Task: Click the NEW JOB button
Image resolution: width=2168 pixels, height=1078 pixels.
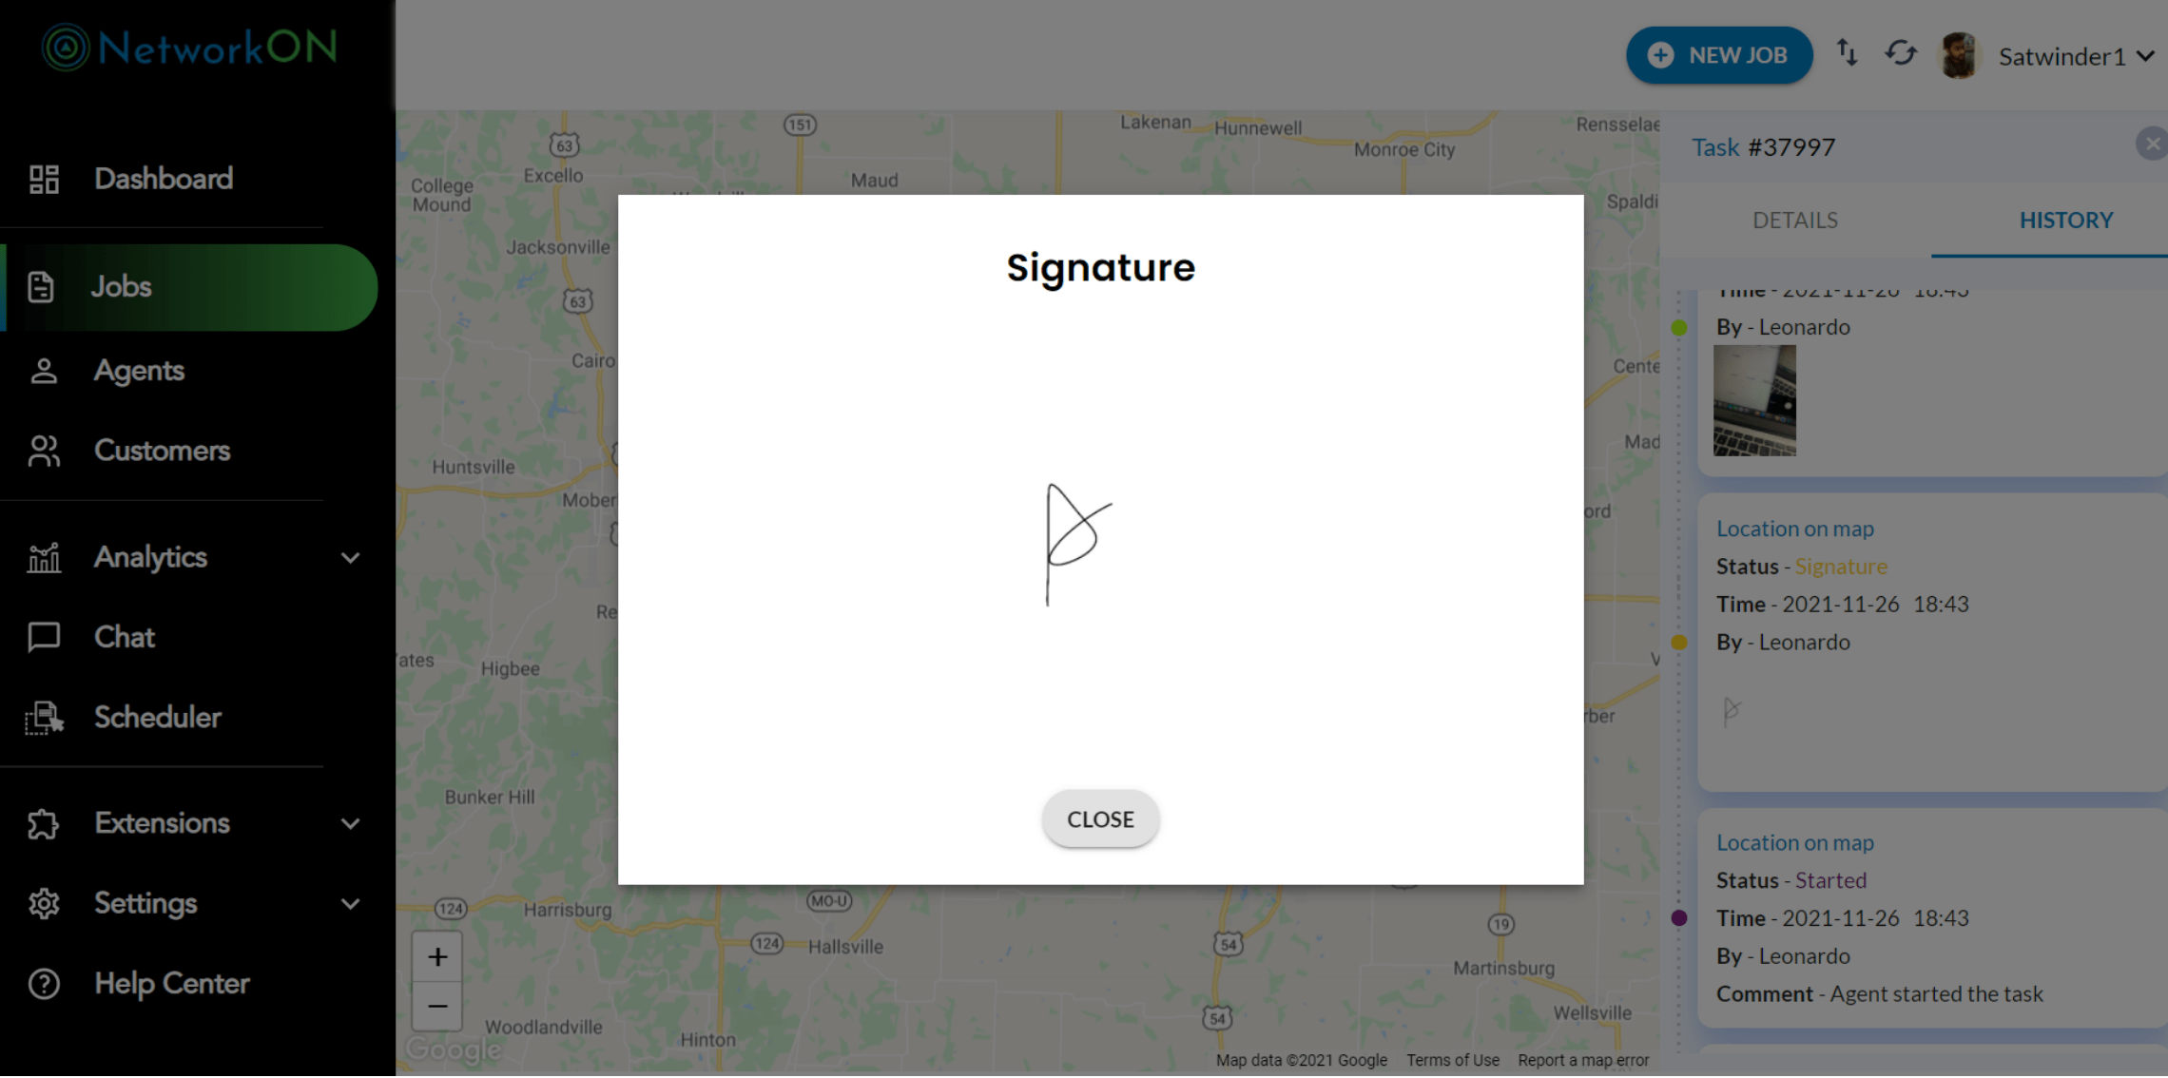Action: pyautogui.click(x=1716, y=55)
